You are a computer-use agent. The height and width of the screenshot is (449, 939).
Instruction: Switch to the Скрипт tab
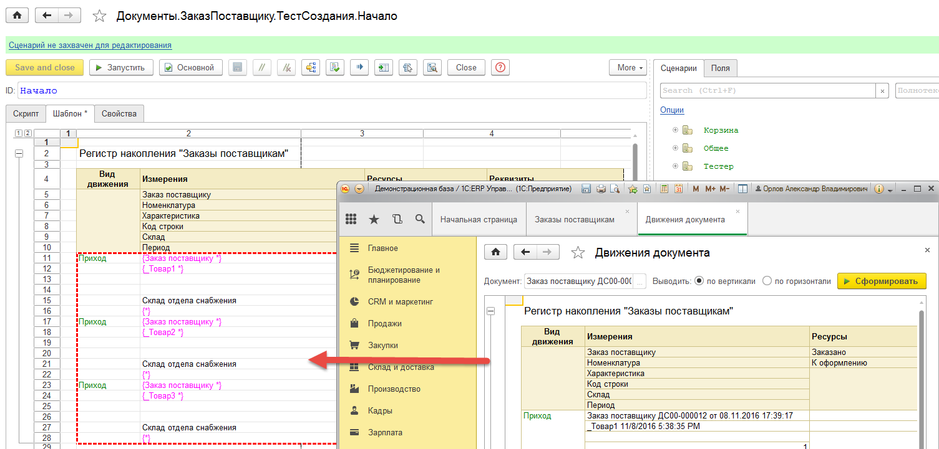click(x=26, y=114)
